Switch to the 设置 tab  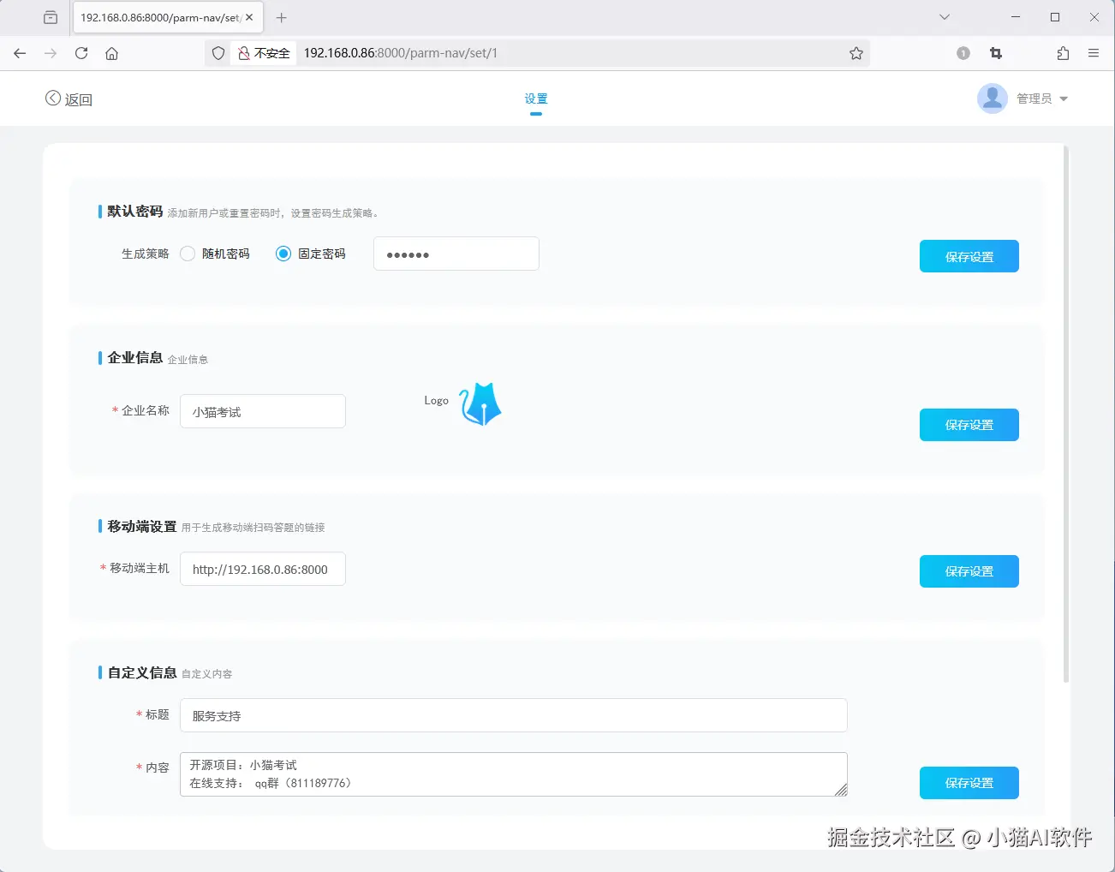point(535,98)
